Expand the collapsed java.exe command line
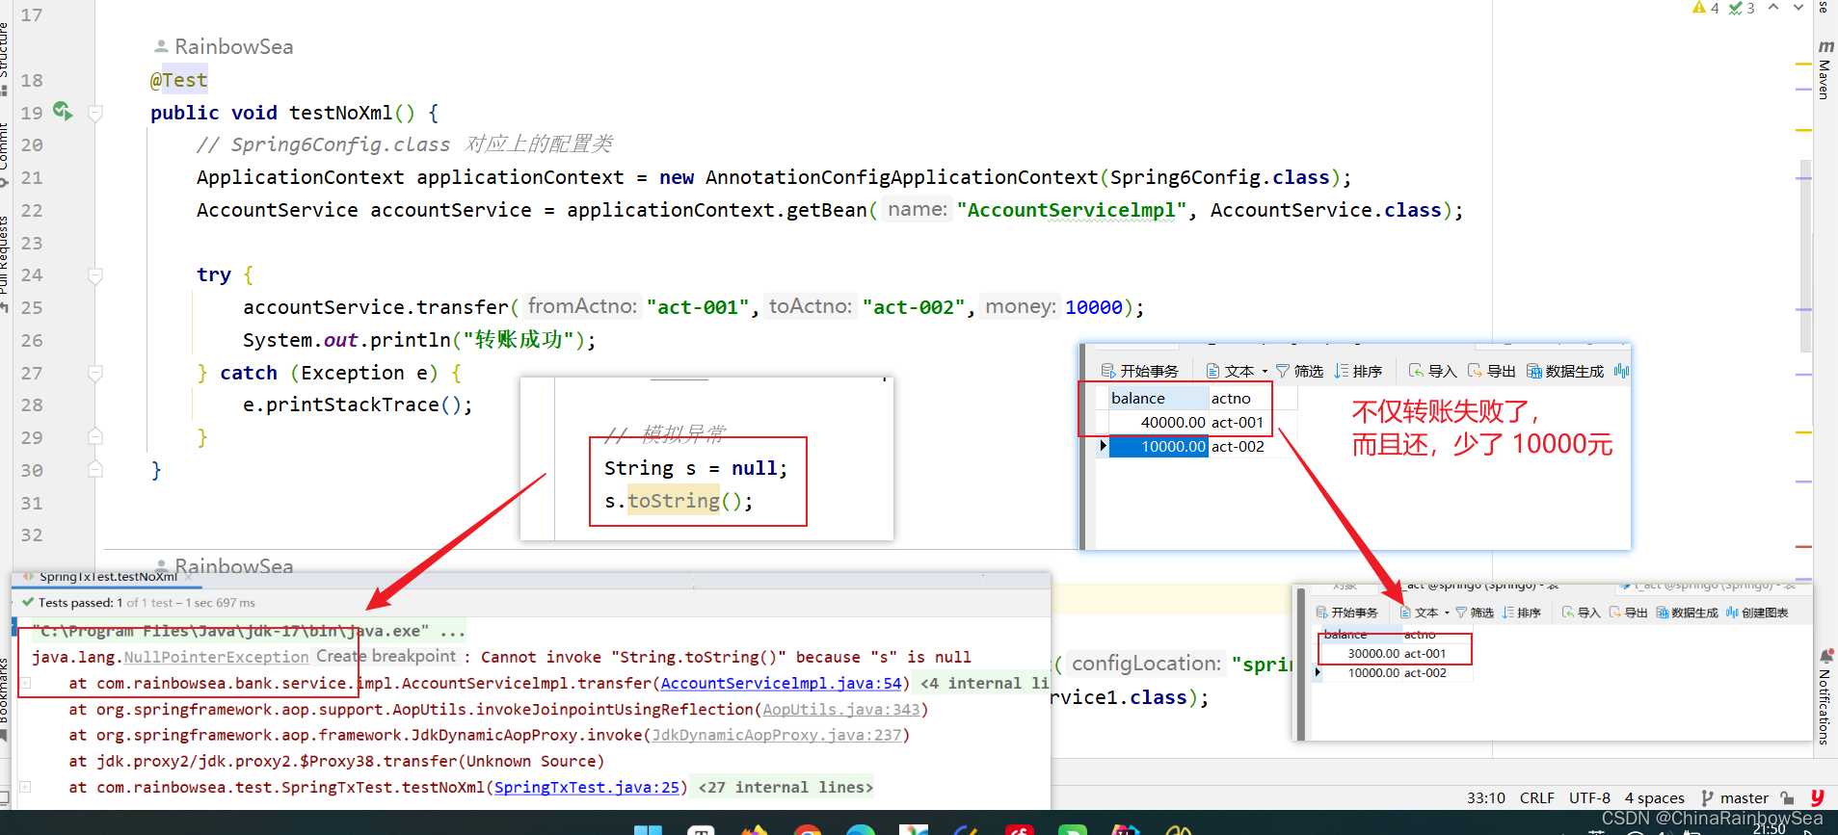1838x835 pixels. click(452, 632)
